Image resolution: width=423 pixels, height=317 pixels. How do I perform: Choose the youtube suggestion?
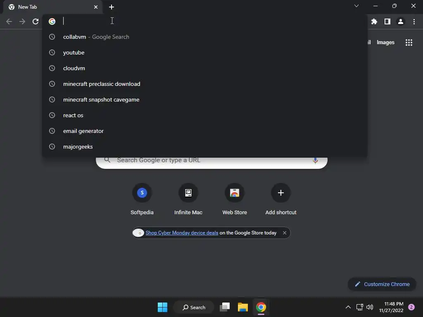coord(205,52)
